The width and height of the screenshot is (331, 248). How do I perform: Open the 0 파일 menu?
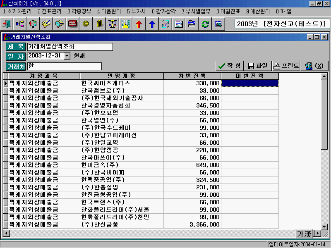point(283,12)
